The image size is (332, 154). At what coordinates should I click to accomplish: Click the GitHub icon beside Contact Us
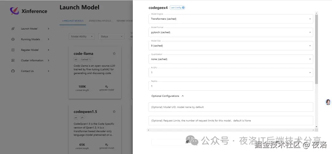tap(13, 71)
